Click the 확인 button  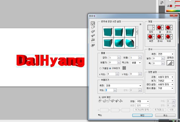142,115
